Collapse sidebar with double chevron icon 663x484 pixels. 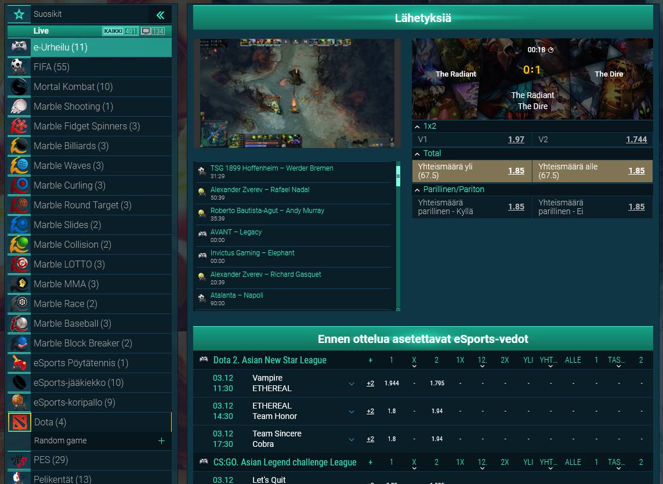click(x=160, y=15)
